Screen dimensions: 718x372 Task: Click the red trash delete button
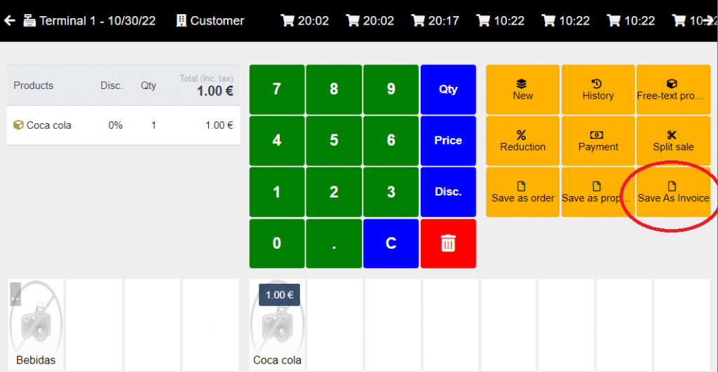(x=448, y=243)
